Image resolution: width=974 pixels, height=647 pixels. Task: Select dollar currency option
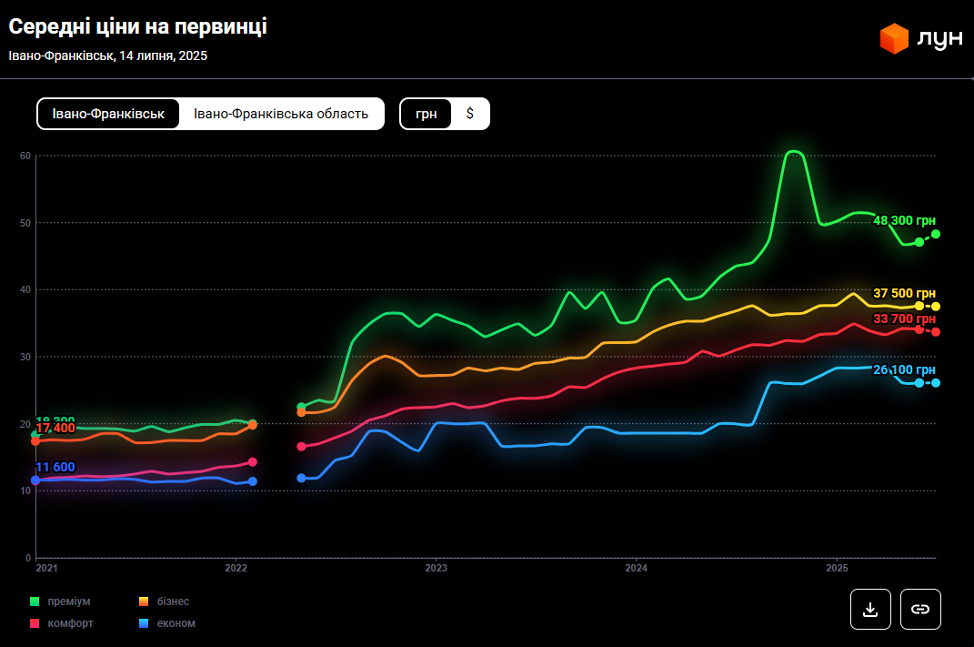[x=470, y=114]
